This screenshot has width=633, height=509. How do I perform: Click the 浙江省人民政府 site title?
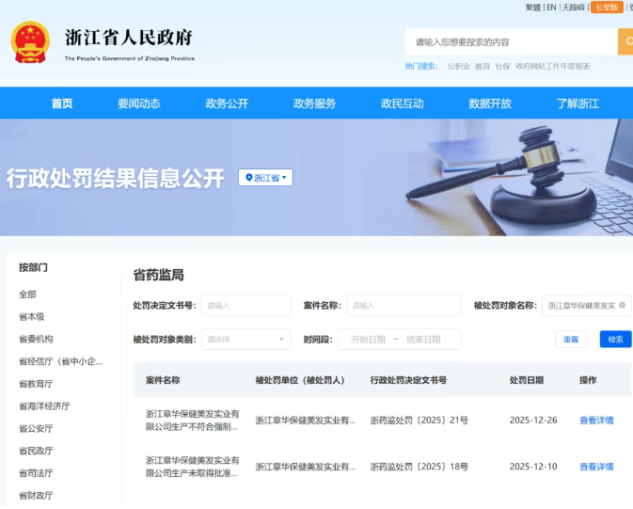[x=129, y=38]
